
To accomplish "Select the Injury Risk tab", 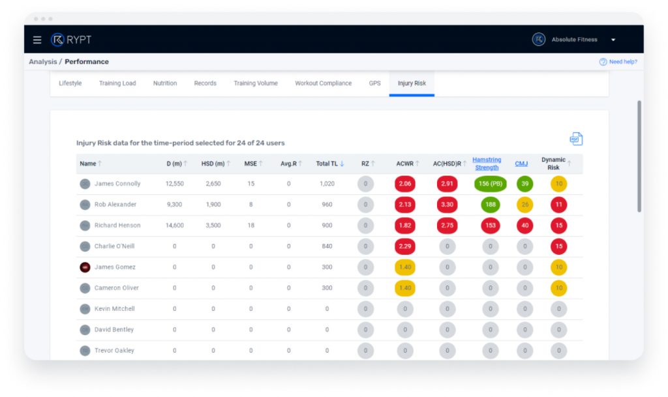I will coord(412,83).
